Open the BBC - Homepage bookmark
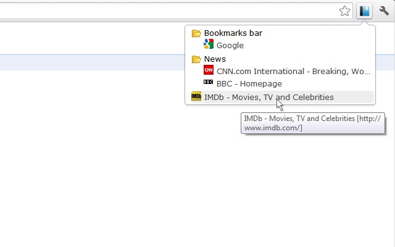The image size is (395, 247). pyautogui.click(x=249, y=84)
